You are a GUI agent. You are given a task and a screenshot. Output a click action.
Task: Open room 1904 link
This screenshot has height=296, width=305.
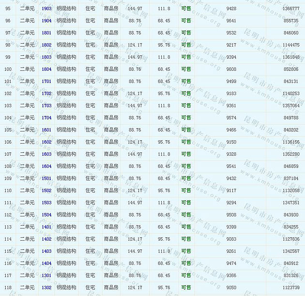coord(46,21)
